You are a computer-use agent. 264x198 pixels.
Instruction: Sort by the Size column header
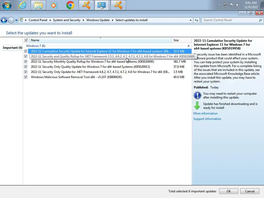coord(182,40)
